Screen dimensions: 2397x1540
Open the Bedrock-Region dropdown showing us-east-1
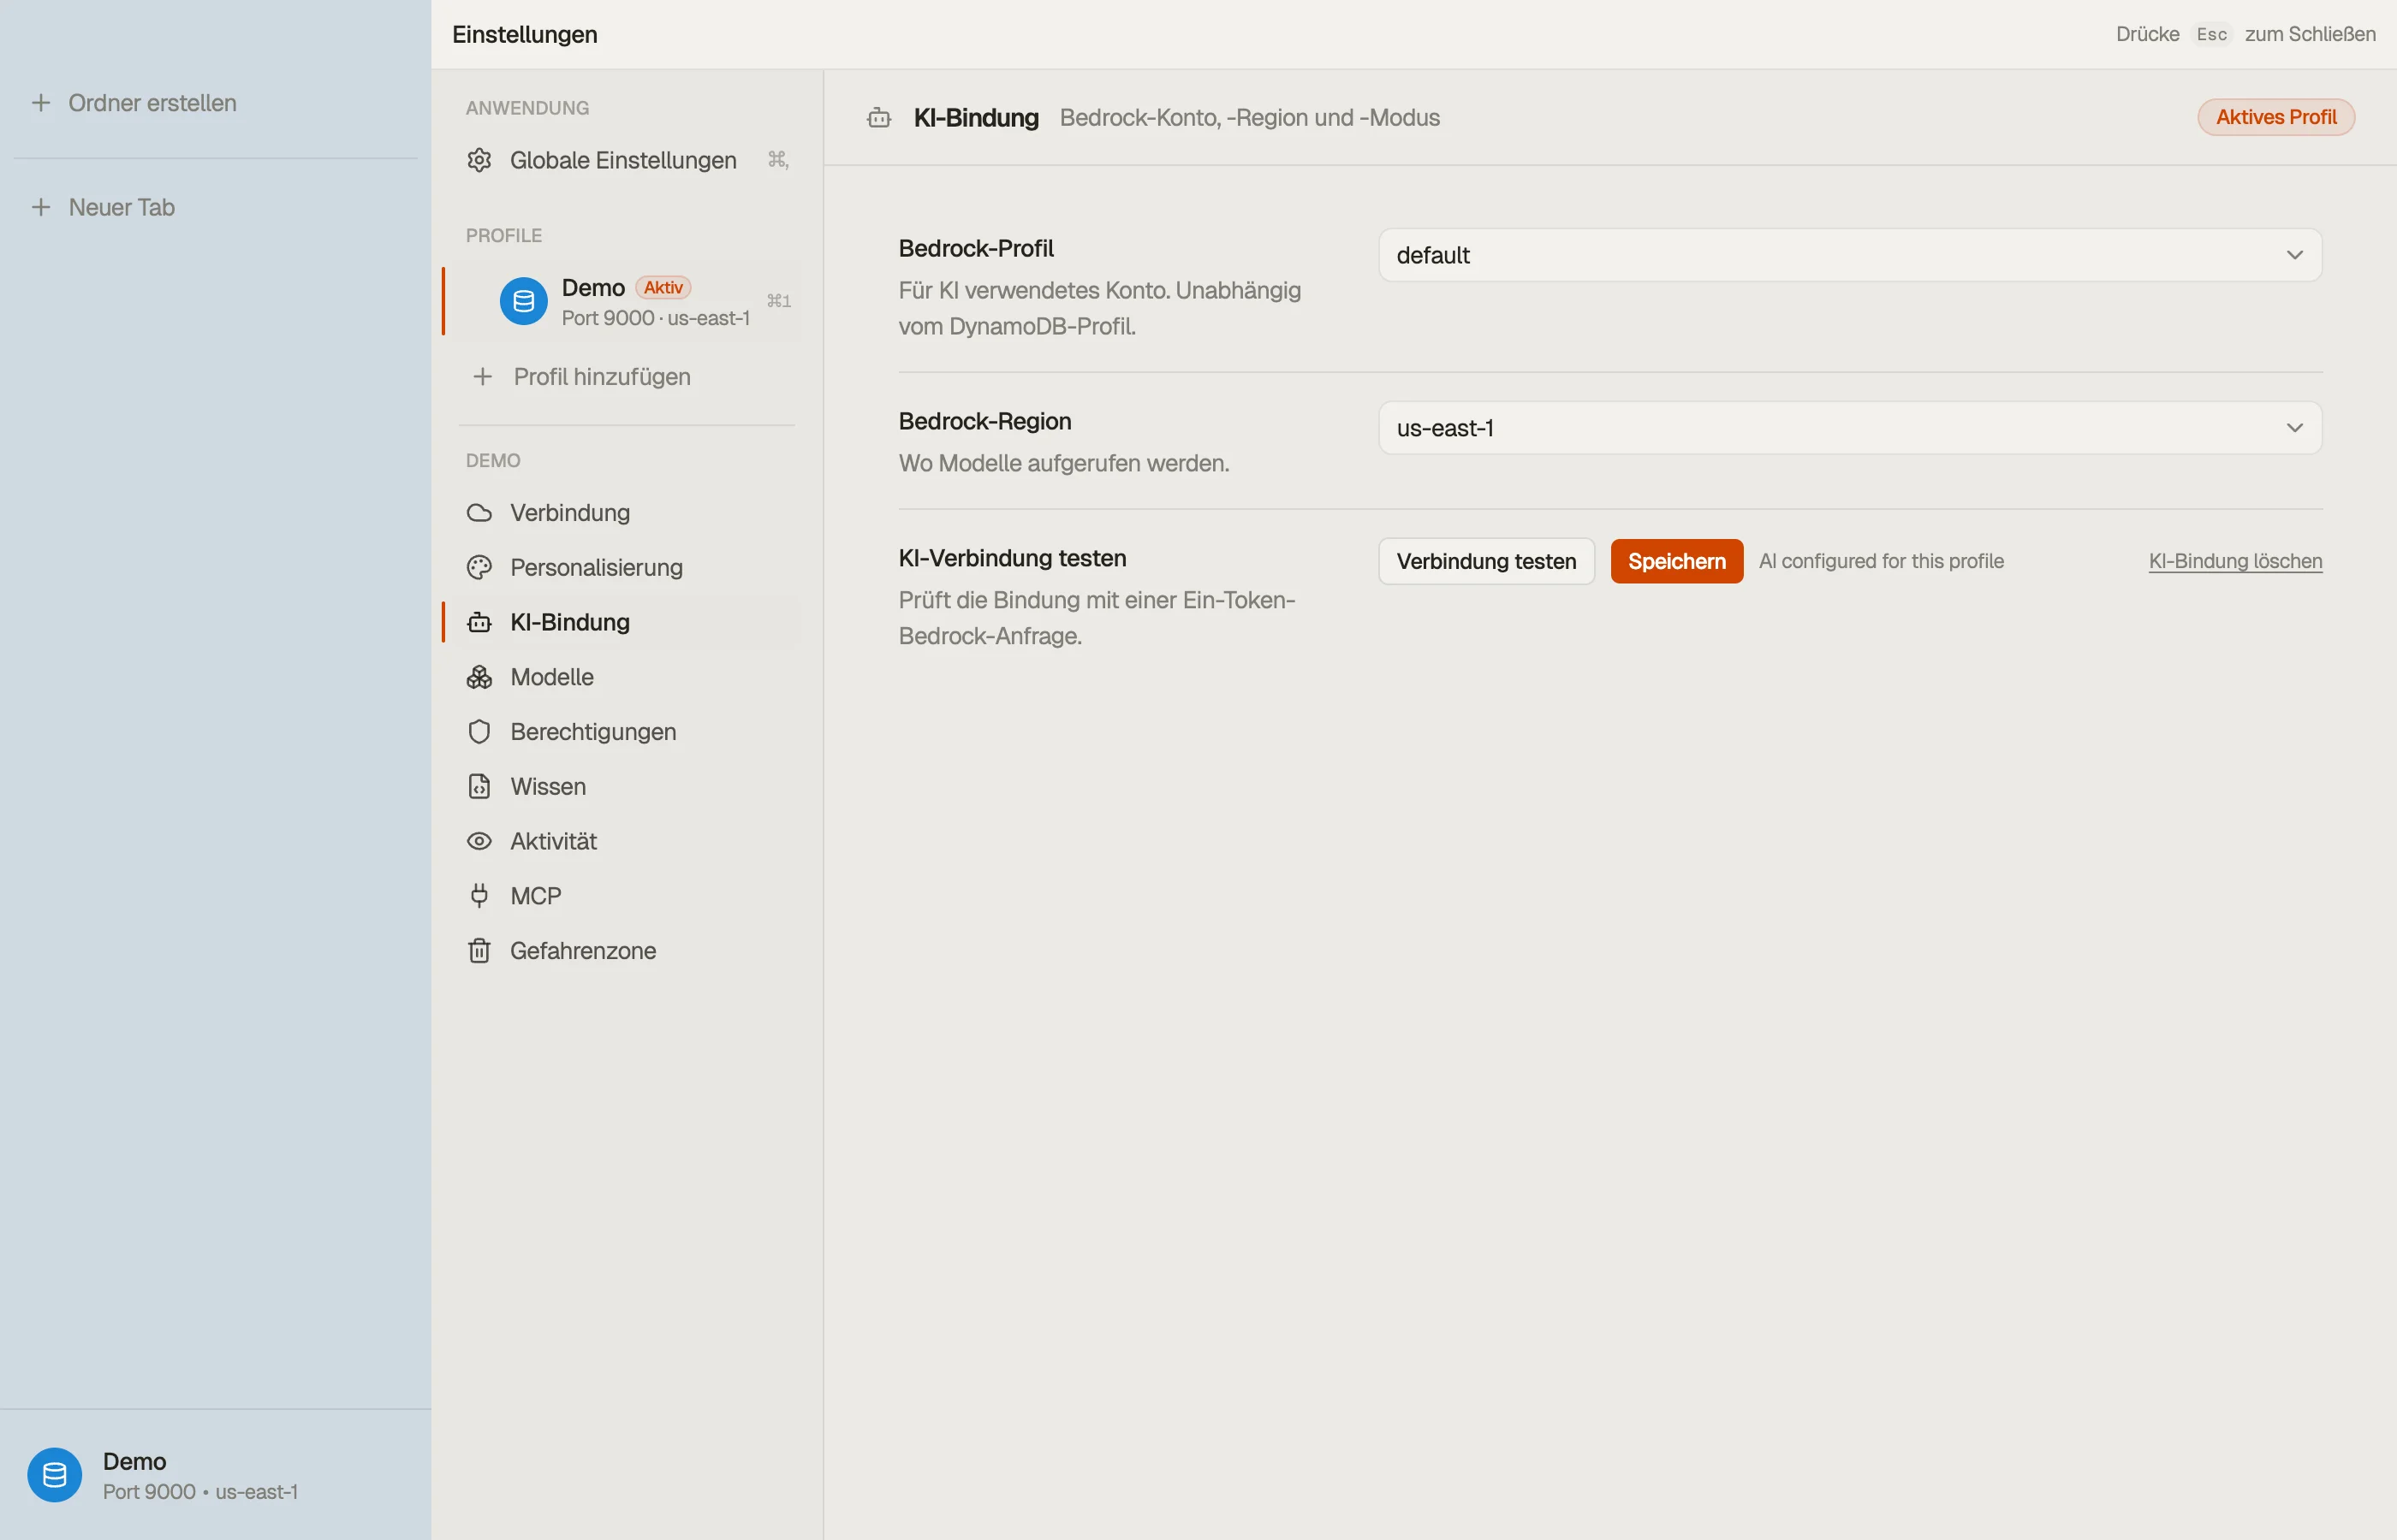point(1850,428)
